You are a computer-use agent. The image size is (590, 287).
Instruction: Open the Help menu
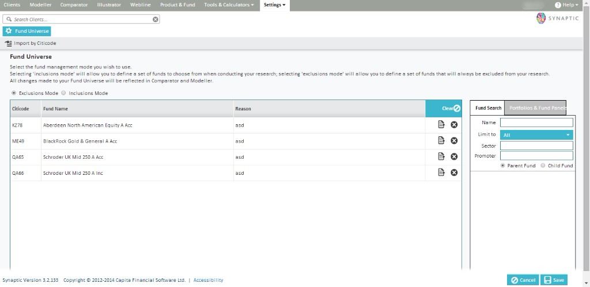pyautogui.click(x=567, y=5)
